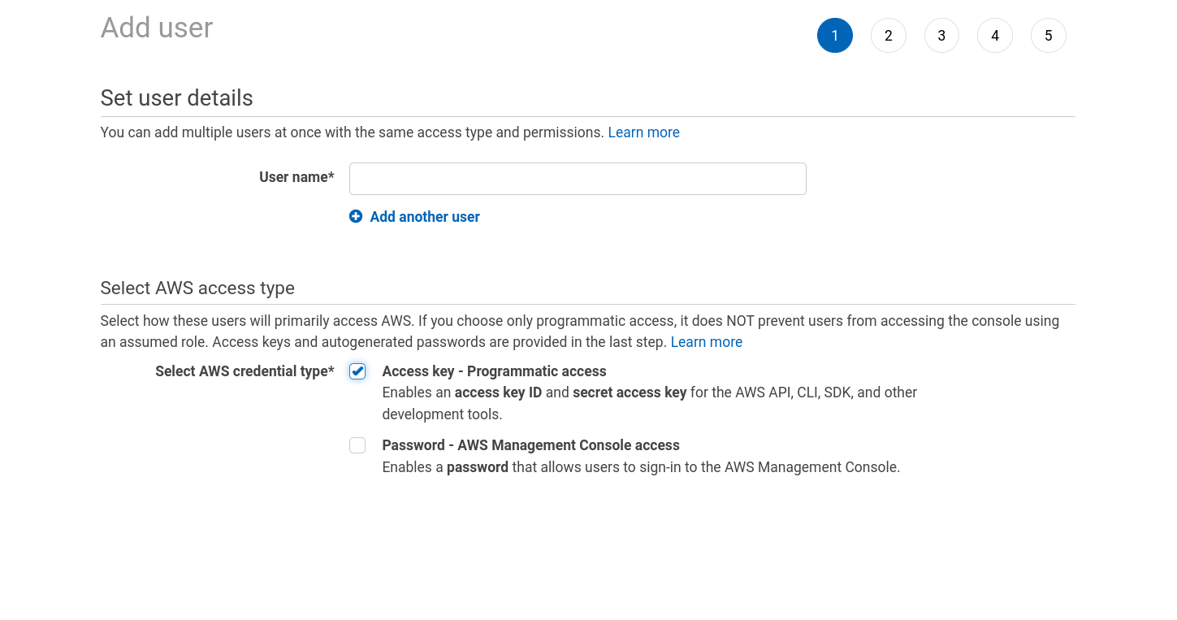Viewport: 1177px width, 620px height.
Task: Click the "Select AWS credential type" label
Action: pyautogui.click(x=244, y=371)
